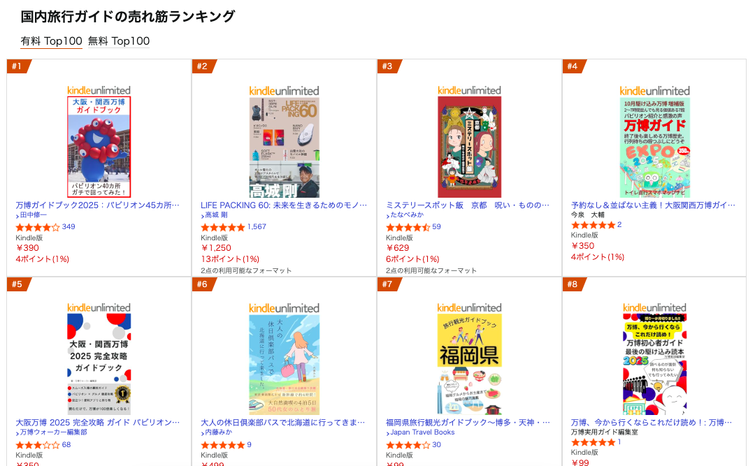Open 2点の利用可能なフォーマット under LIFE PACKING

click(246, 270)
